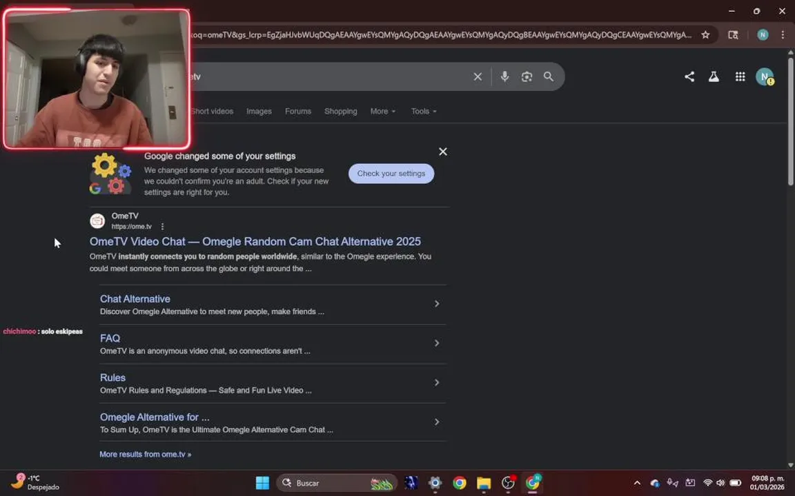
Task: Open the OmeTV Video Chat result title
Action: click(x=255, y=241)
